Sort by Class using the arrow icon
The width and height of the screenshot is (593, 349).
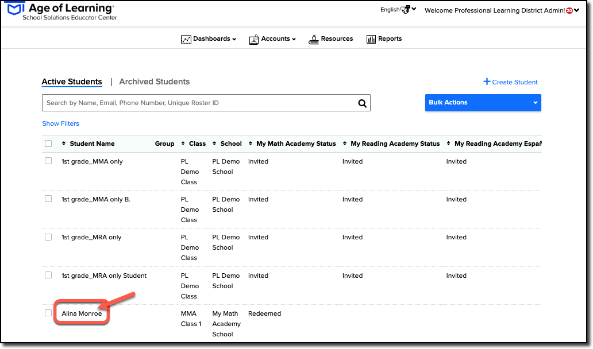coord(183,144)
